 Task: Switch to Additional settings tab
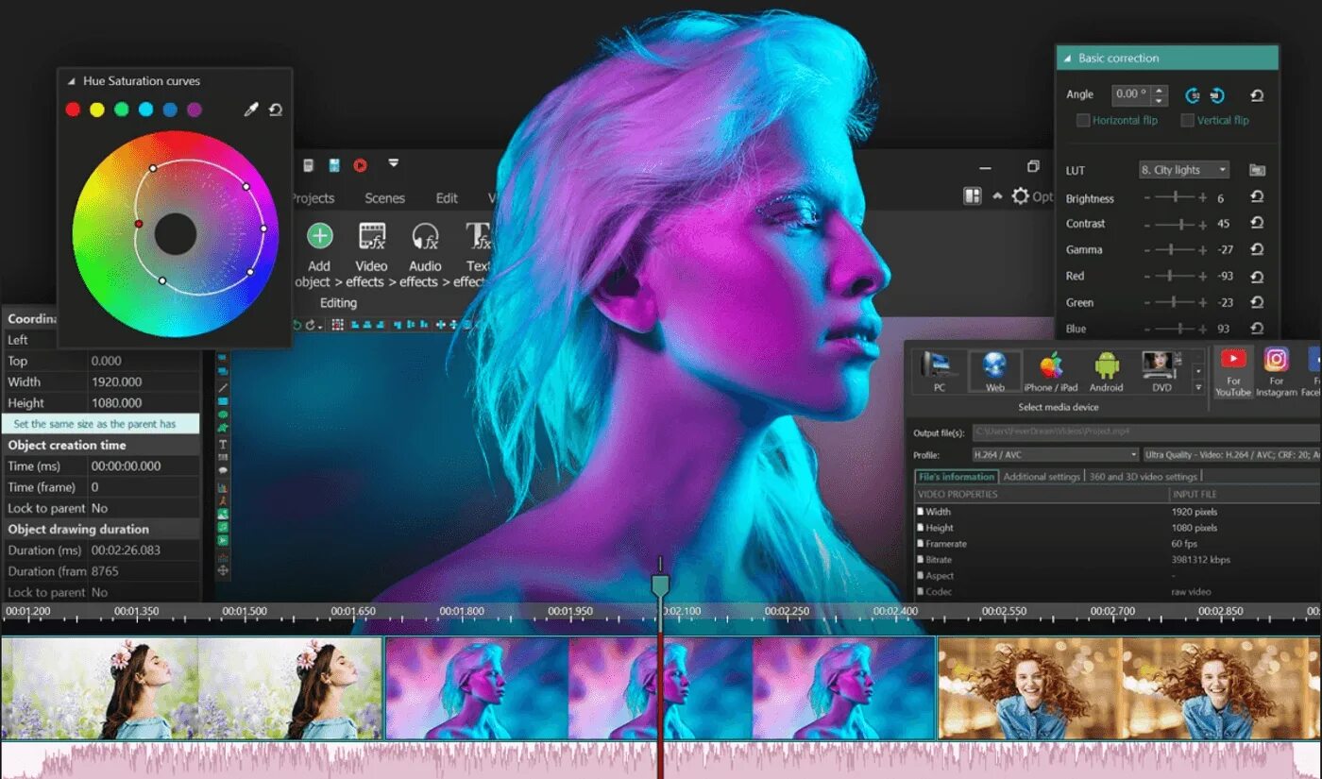coord(1042,477)
